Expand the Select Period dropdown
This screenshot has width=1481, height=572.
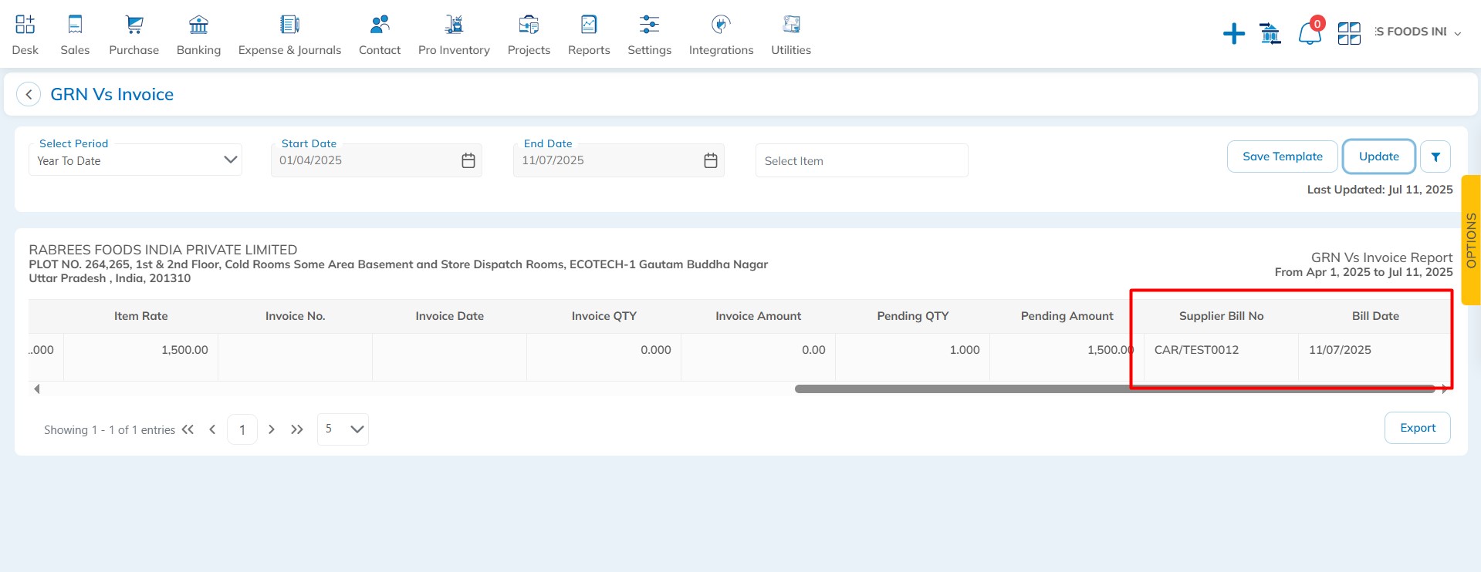click(135, 160)
